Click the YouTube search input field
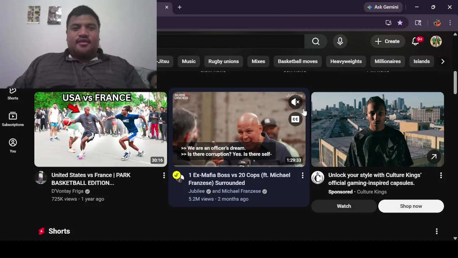The image size is (458, 258). [x=230, y=42]
